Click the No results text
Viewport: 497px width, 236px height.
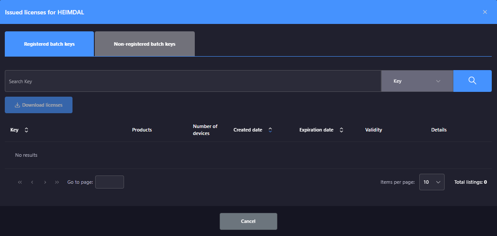point(26,155)
